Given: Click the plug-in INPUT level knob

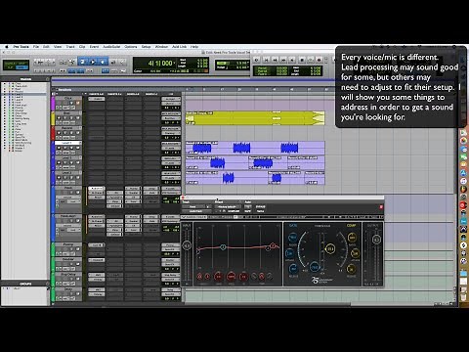Looking at the screenshot, I should tap(187, 245).
